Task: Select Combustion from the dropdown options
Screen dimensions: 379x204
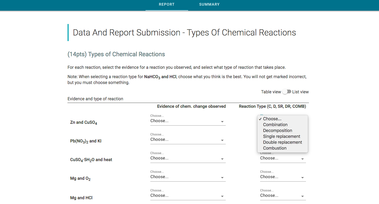Action: tap(275, 148)
